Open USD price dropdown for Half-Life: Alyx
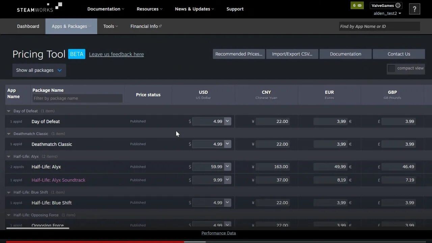Viewport: 432px width, 243px height. (227, 166)
